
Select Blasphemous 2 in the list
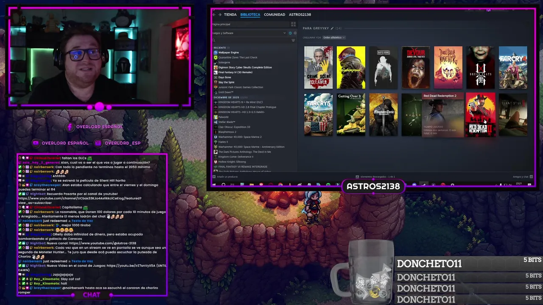[x=227, y=132]
